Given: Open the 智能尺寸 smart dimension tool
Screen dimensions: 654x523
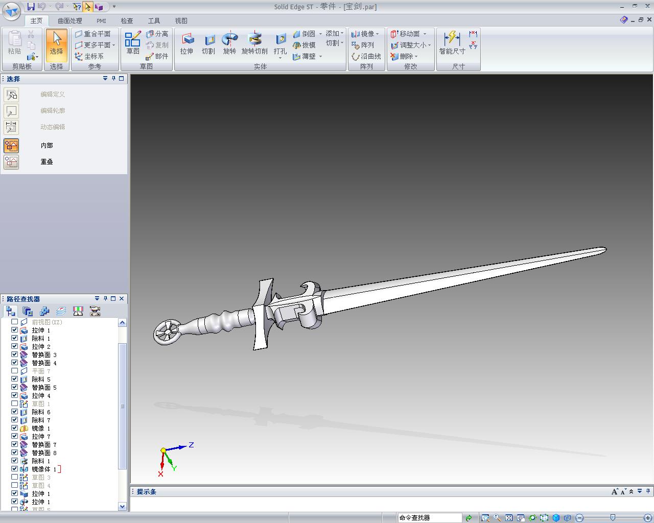Looking at the screenshot, I should (452, 44).
